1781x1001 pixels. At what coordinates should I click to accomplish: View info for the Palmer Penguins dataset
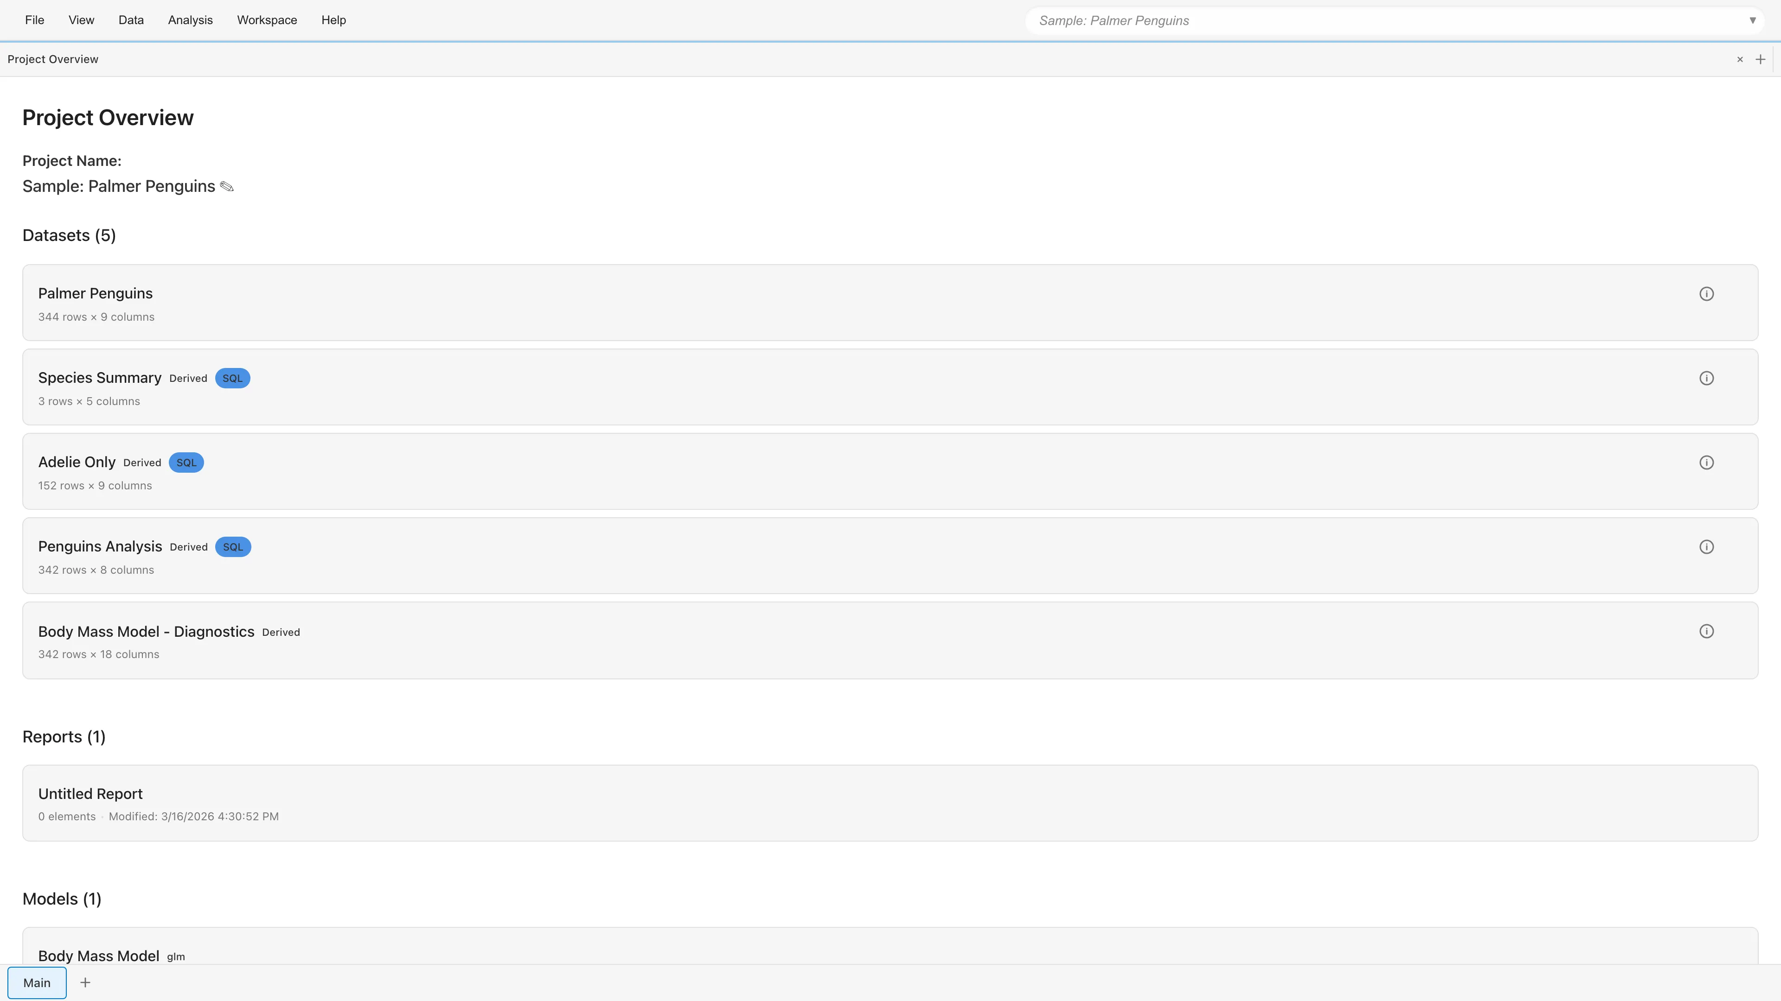point(1706,294)
